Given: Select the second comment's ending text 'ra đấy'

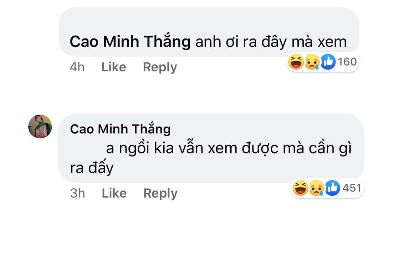Looking at the screenshot, I should (x=92, y=167).
